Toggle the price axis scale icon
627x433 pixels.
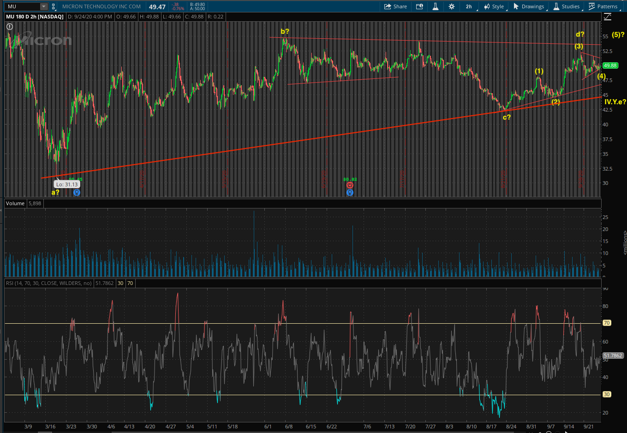607,17
